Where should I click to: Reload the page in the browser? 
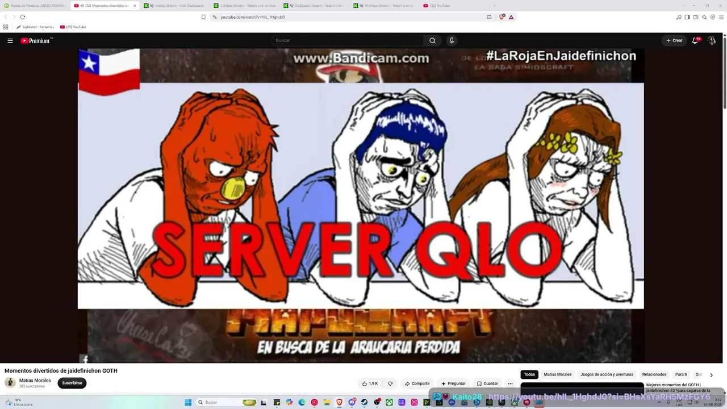pyautogui.click(x=23, y=17)
